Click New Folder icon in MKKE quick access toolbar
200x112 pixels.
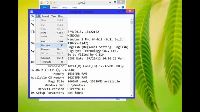coord(51,2)
